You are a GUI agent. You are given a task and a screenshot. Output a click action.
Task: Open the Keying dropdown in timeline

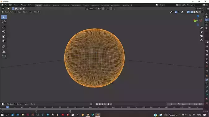point(20,104)
